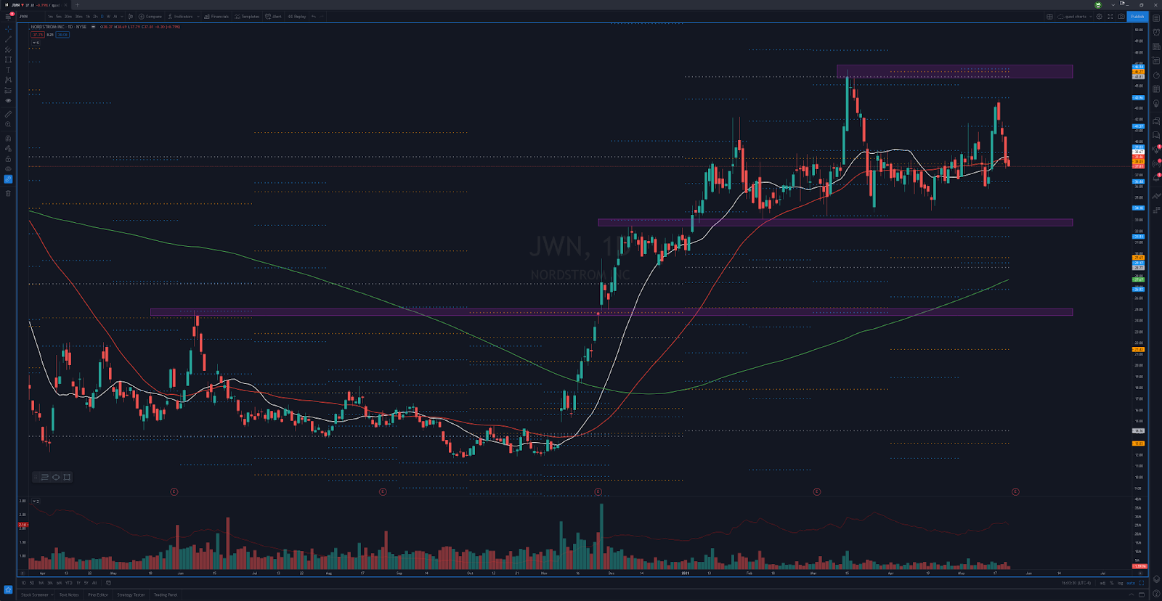
Task: Enter fullscreen mode
Action: [x=1110, y=17]
